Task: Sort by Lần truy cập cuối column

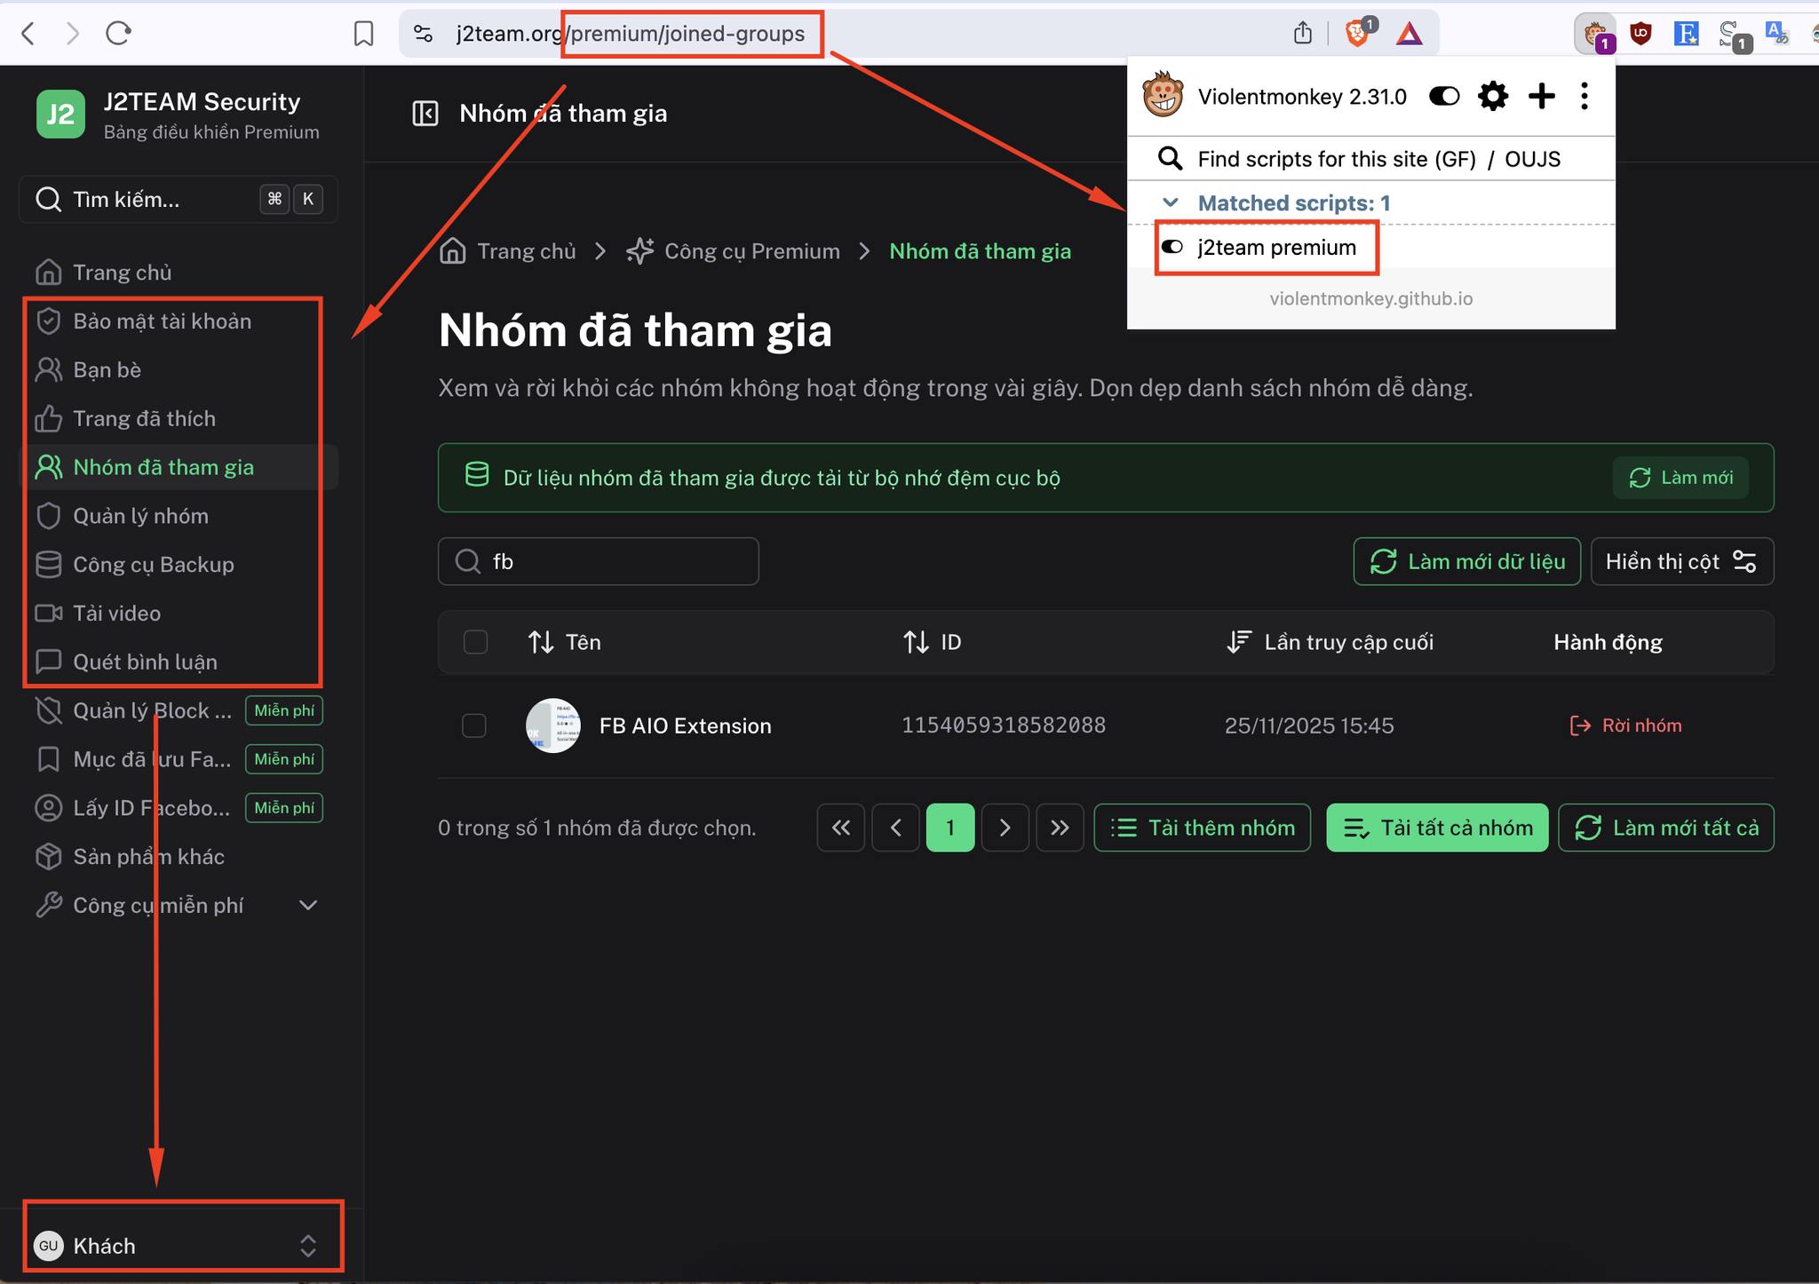Action: (x=1330, y=642)
